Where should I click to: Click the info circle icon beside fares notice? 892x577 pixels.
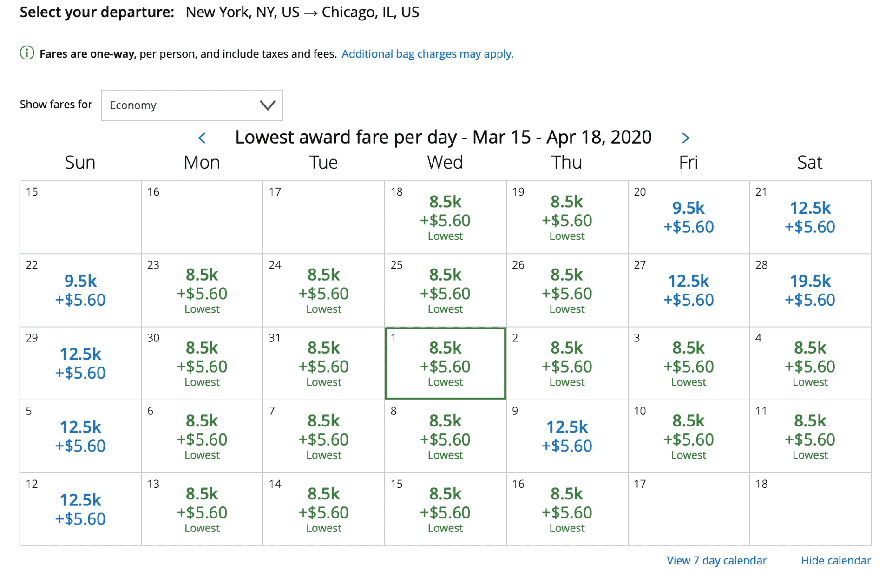[27, 53]
